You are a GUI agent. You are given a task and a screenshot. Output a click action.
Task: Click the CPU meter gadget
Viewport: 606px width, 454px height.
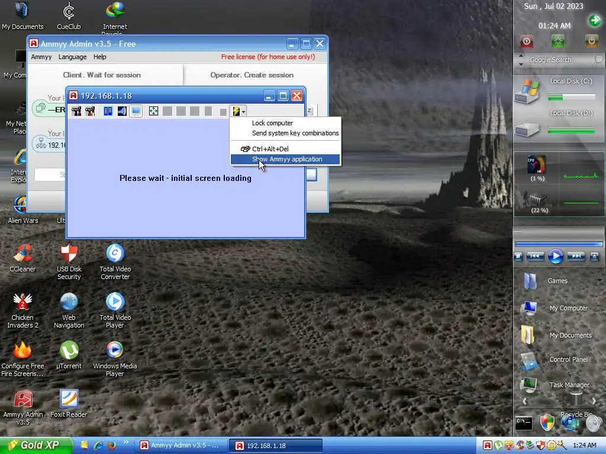tap(537, 165)
